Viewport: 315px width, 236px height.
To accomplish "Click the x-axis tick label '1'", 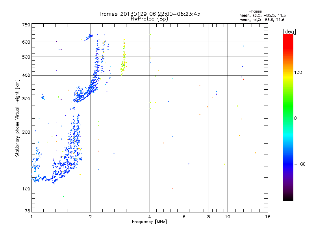I will click(x=31, y=217).
